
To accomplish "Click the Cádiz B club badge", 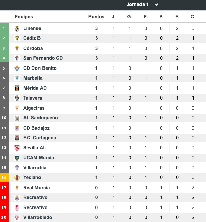I will click(17, 38).
